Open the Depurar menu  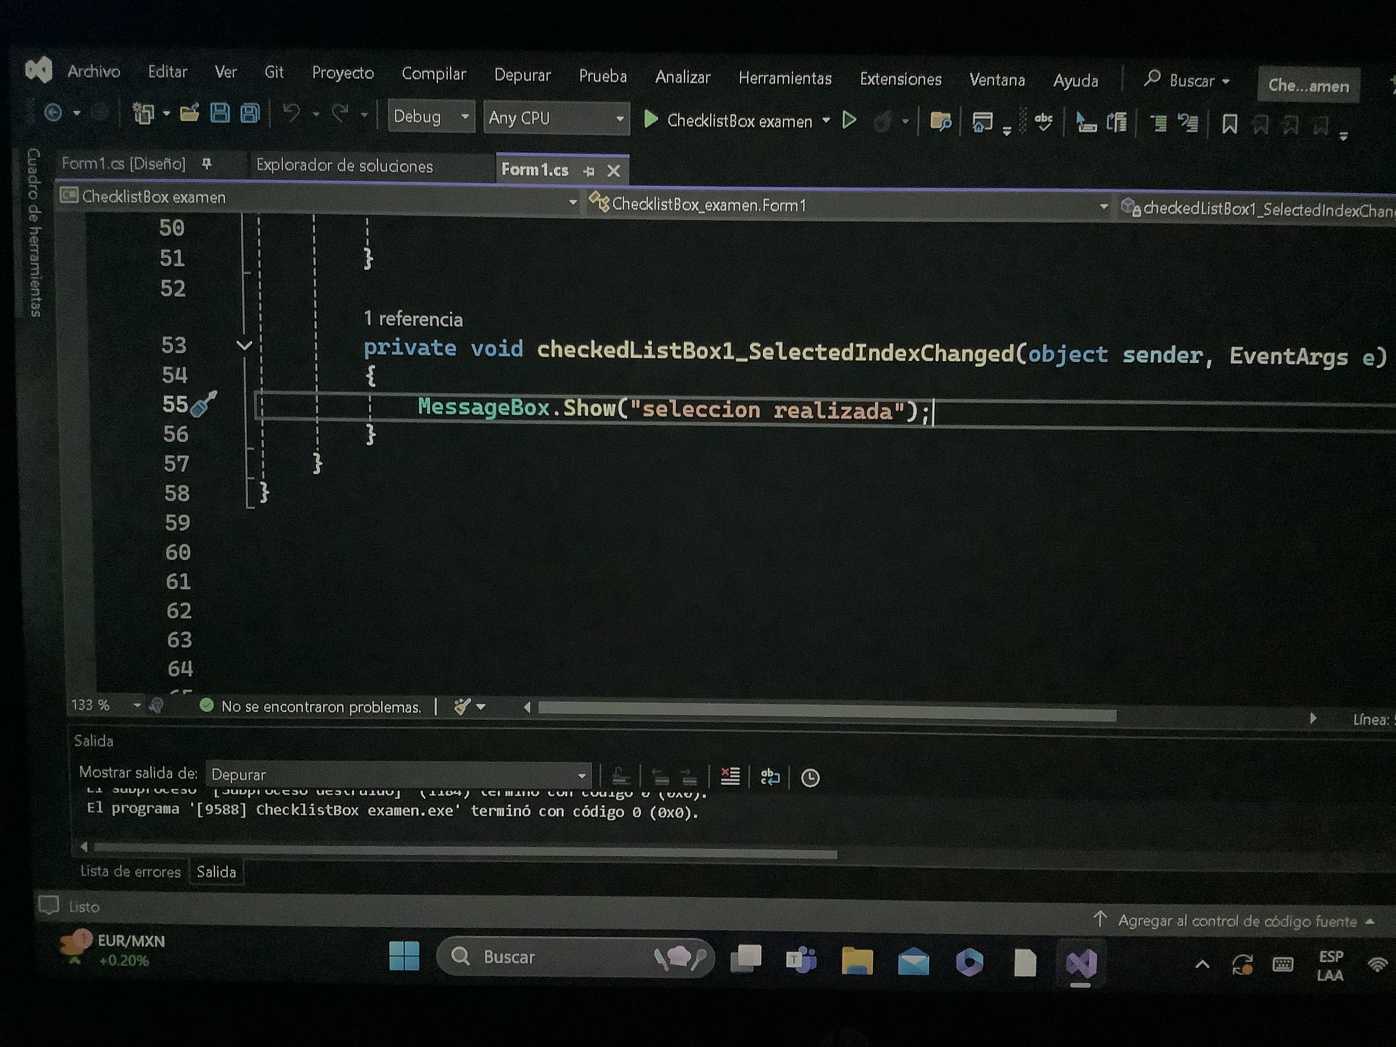click(x=522, y=75)
